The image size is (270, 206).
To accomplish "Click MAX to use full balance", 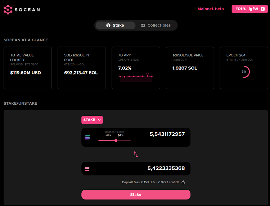I will pyautogui.click(x=108, y=135).
